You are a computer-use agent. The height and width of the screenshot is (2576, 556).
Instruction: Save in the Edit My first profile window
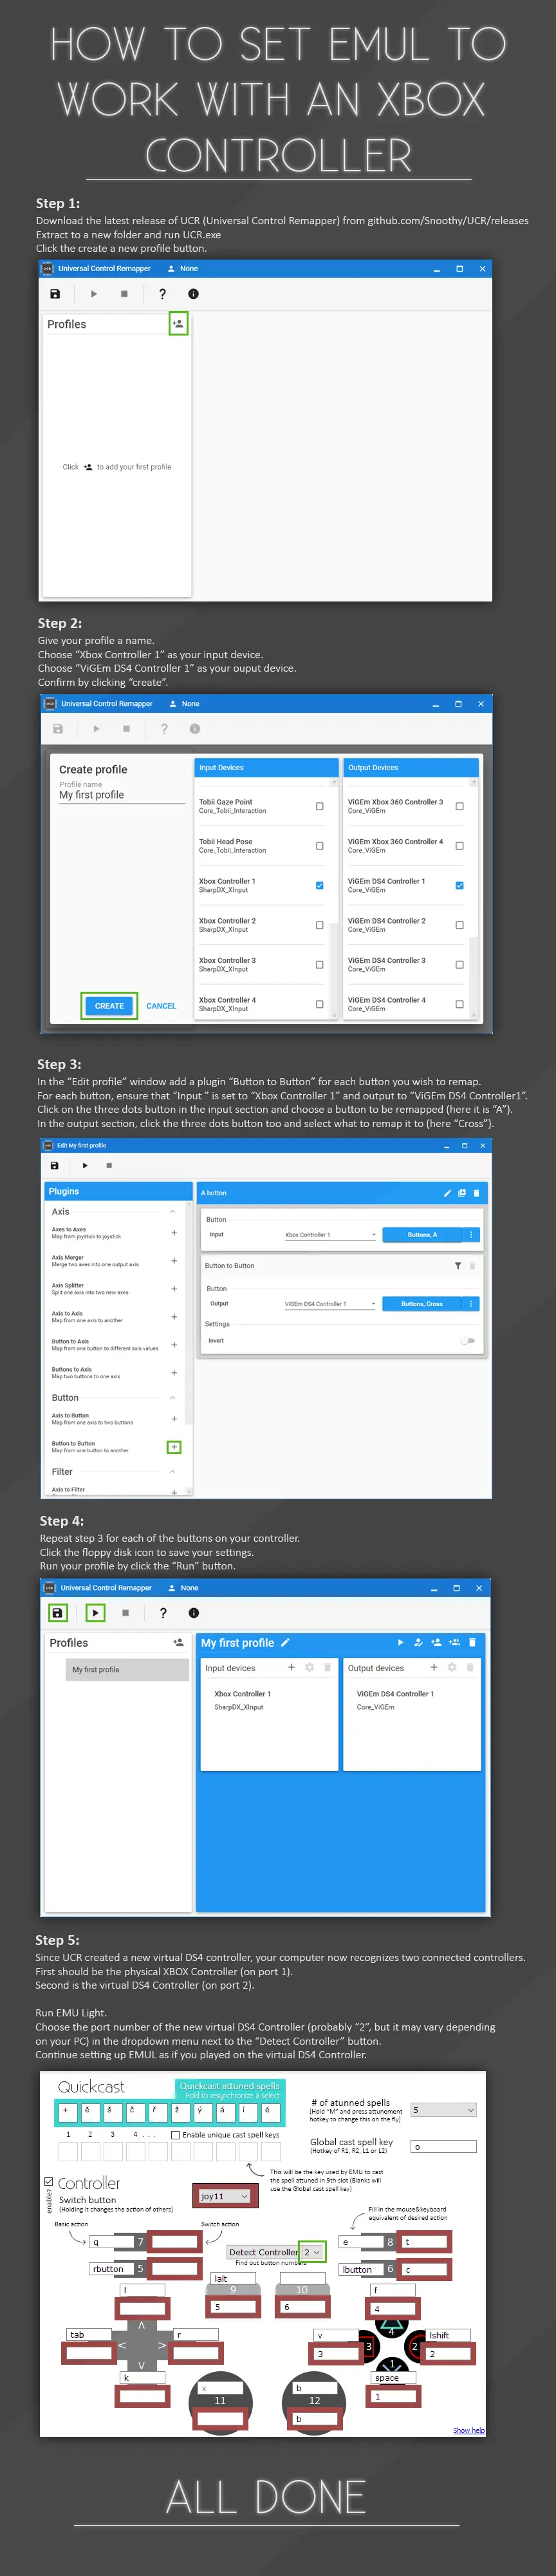click(x=55, y=1165)
